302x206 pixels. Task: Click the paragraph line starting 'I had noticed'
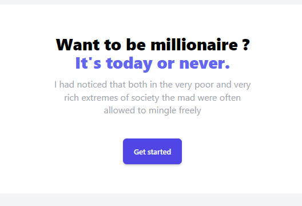pos(152,85)
